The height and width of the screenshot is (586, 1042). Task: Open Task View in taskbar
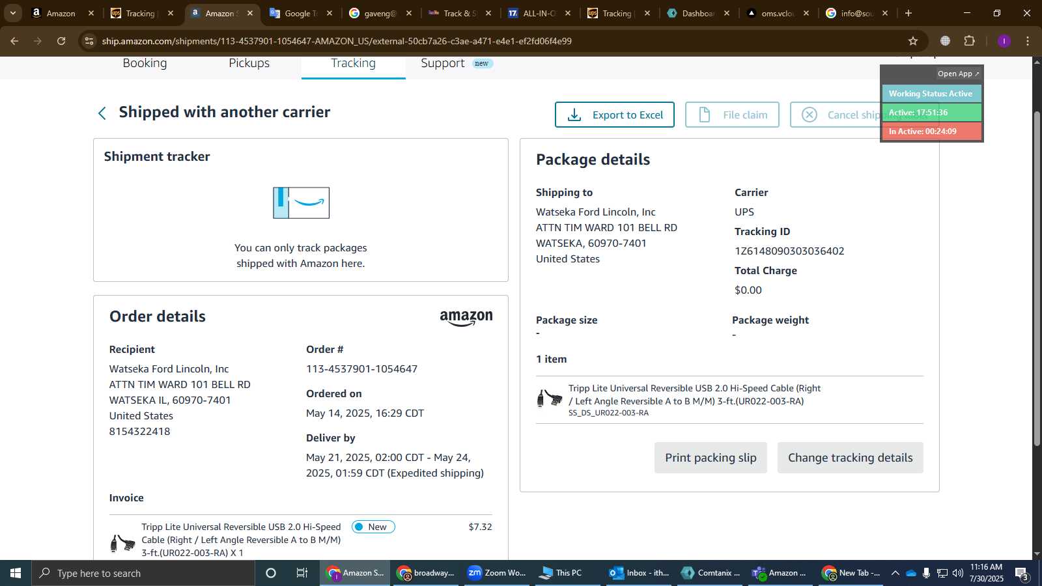(x=302, y=573)
